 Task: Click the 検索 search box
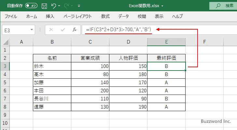click(x=223, y=6)
